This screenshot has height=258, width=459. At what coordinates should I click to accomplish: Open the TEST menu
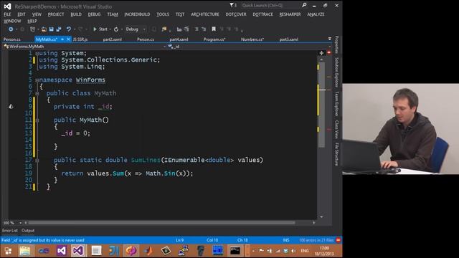180,14
